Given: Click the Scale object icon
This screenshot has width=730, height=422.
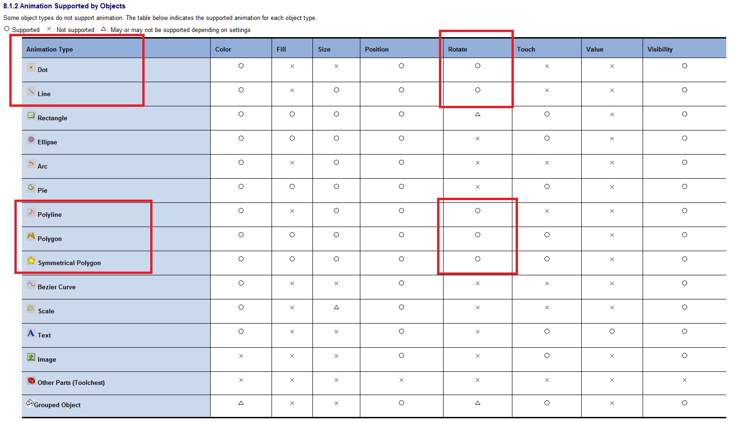Looking at the screenshot, I should pyautogui.click(x=31, y=308).
